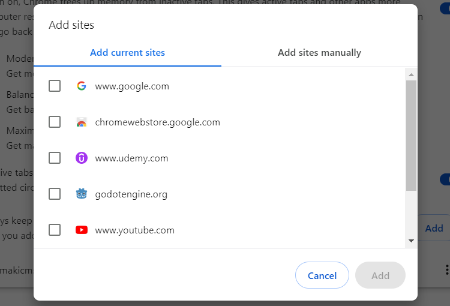The height and width of the screenshot is (306, 450).
Task: Mark the www.youtube.com checkbox
Action: pos(55,230)
